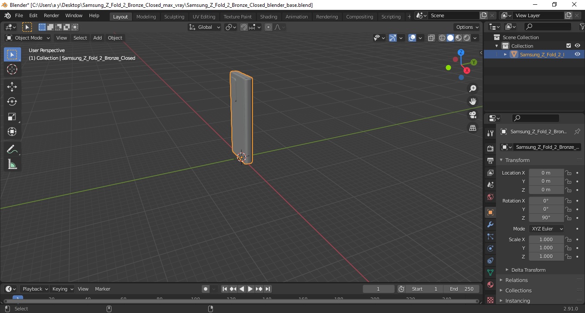
Task: Open the World properties tab
Action: (x=490, y=197)
